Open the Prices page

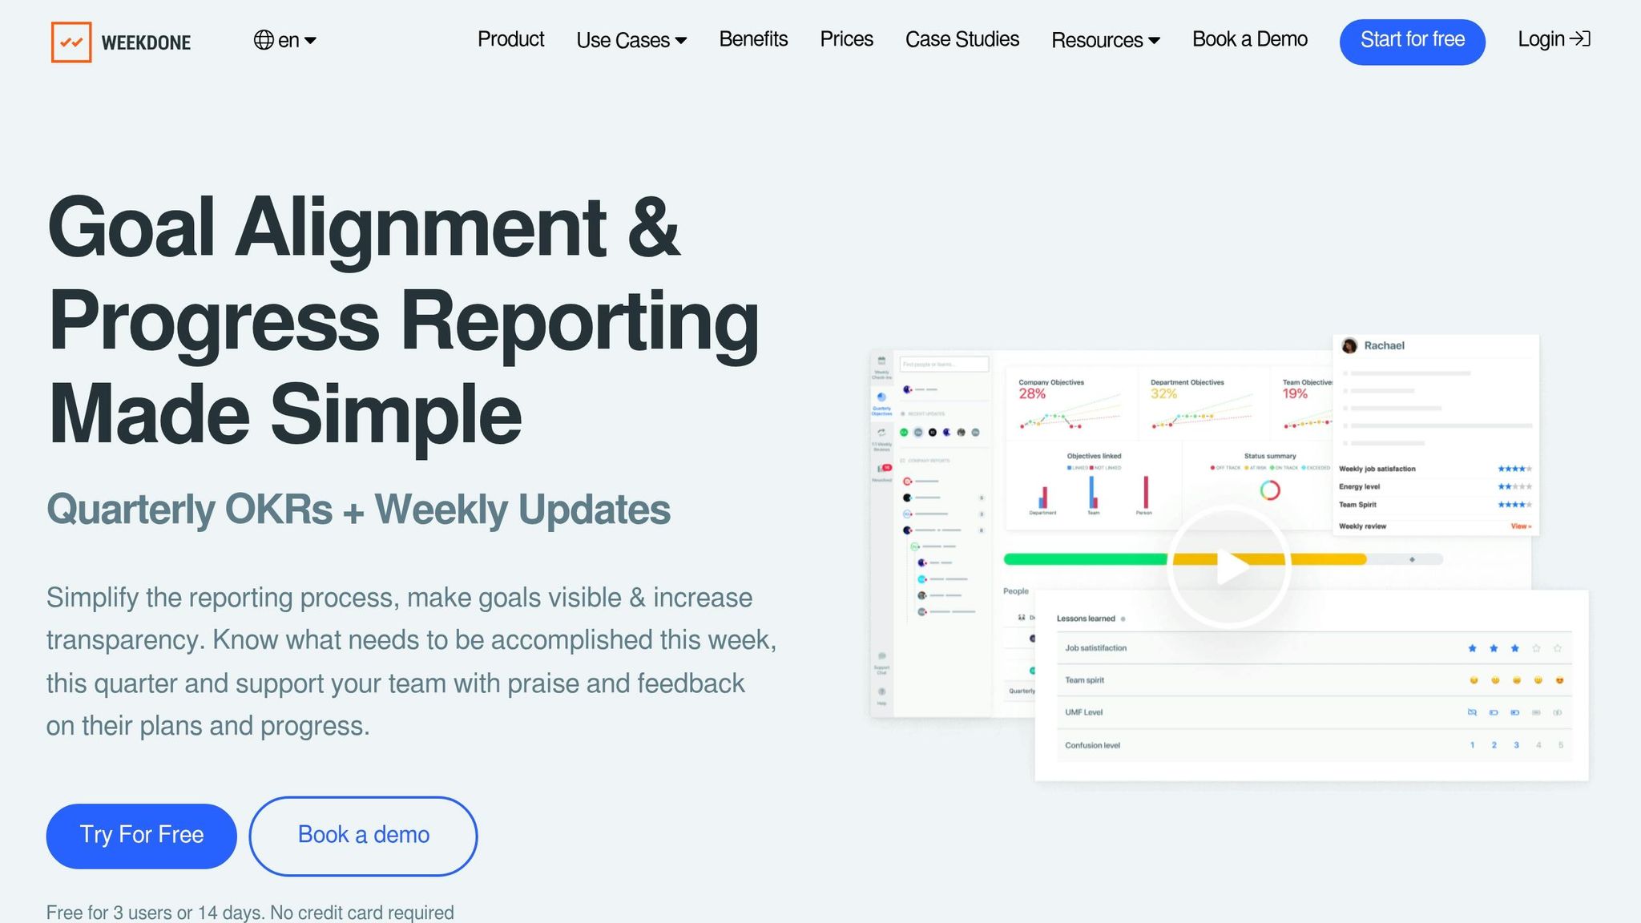tap(846, 39)
